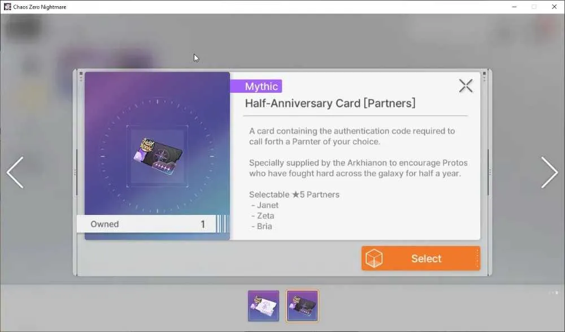This screenshot has height=332, width=565.
Task: Click the Select button
Action: (421, 258)
